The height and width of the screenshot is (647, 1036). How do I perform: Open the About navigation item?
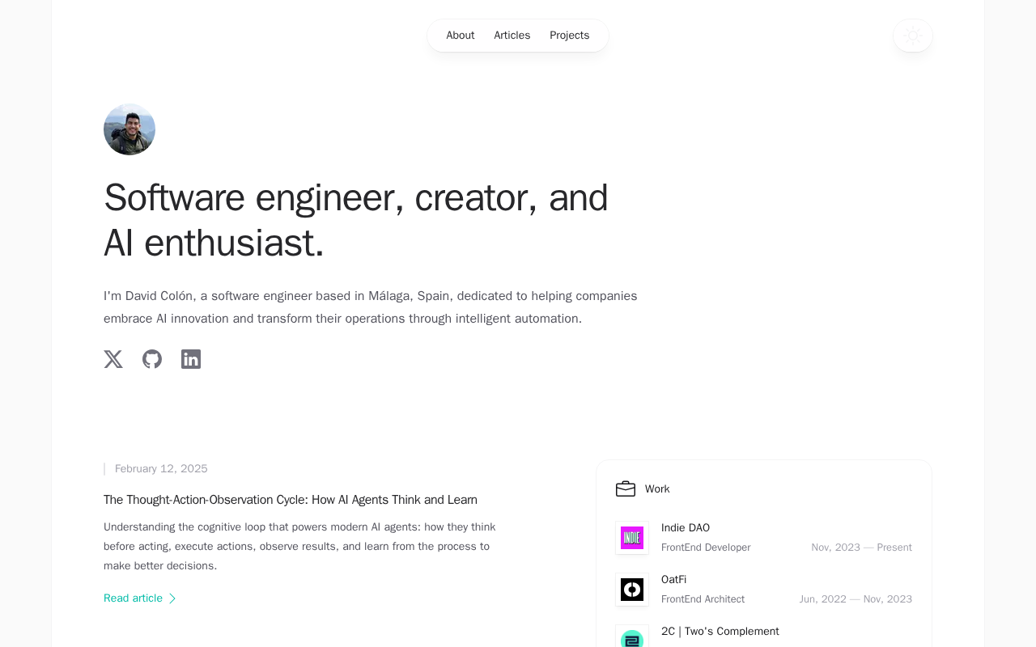point(461,36)
